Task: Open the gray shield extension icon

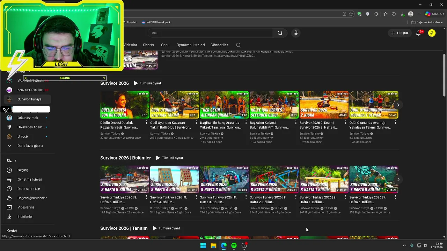Action: [368, 14]
